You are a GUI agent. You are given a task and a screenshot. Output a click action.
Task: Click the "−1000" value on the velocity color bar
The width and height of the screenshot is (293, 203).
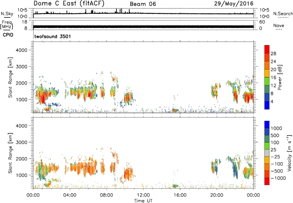point(278,178)
